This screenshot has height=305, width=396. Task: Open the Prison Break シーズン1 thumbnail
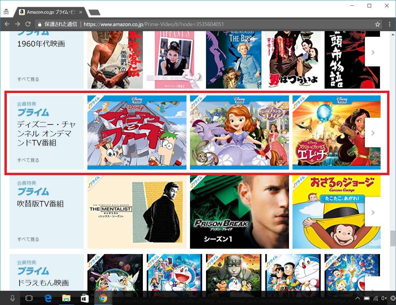pyautogui.click(x=239, y=212)
